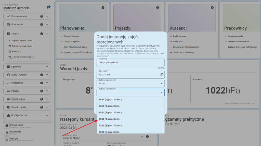
Task: Click the help icon next to Kursy i kursanci
Action: [42, 75]
